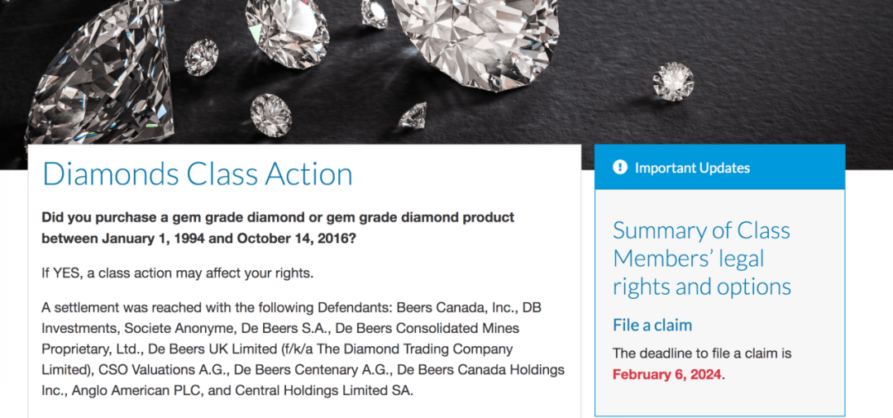Click the Diamonds Class Action page title

[197, 174]
